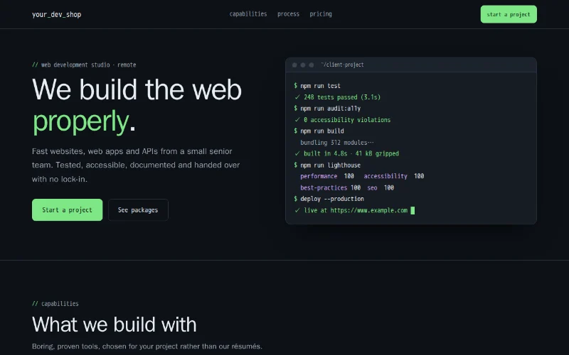The image size is (569, 355).
Task: Click the 'npm run lighthouse' command
Action: click(x=330, y=165)
